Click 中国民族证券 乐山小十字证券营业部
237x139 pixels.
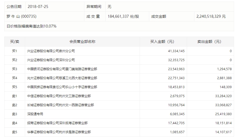click(62, 87)
